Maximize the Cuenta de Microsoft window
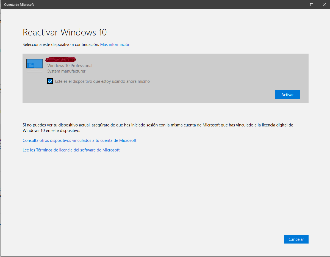Screen dimensions: 330x257 (312, 5)
